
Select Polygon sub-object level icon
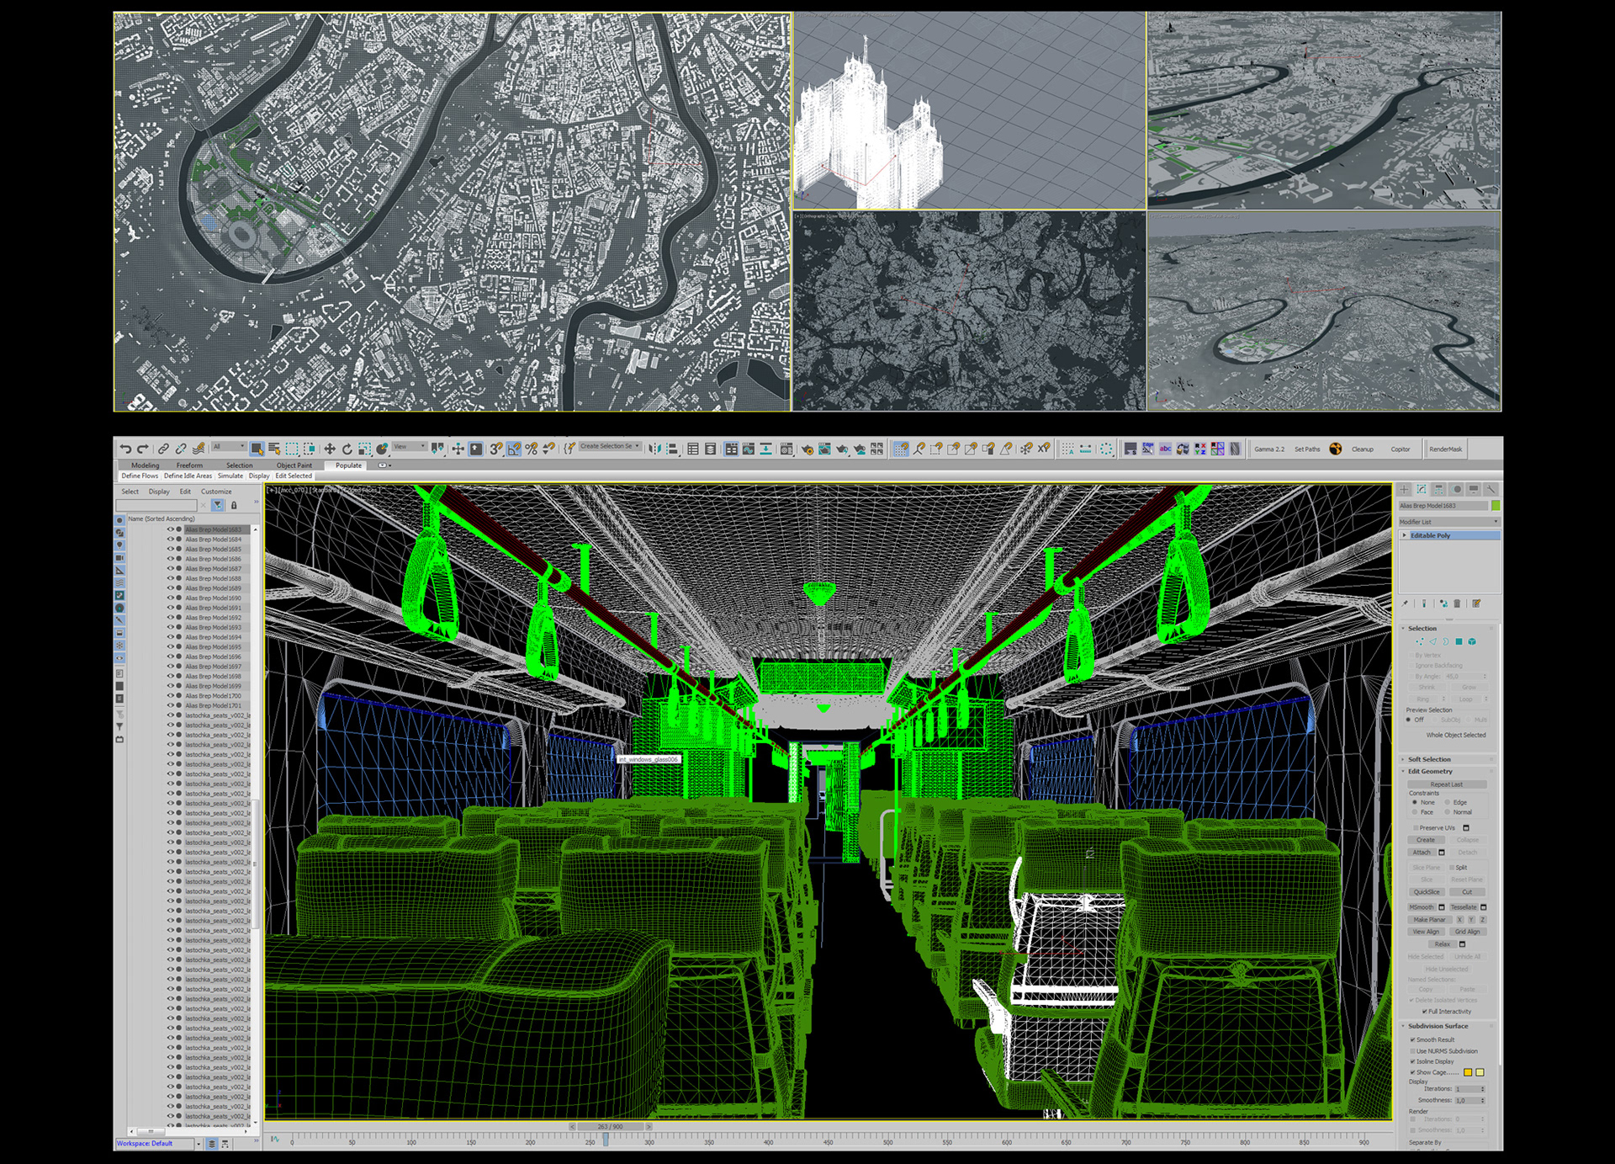(1459, 641)
